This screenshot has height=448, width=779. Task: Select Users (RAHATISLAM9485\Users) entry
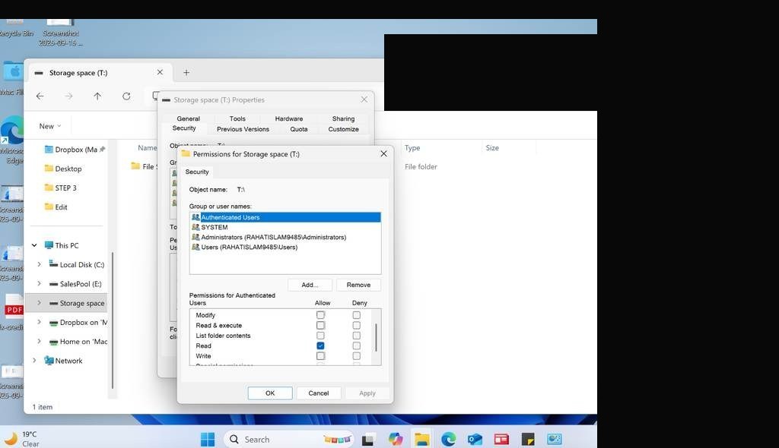(x=285, y=247)
